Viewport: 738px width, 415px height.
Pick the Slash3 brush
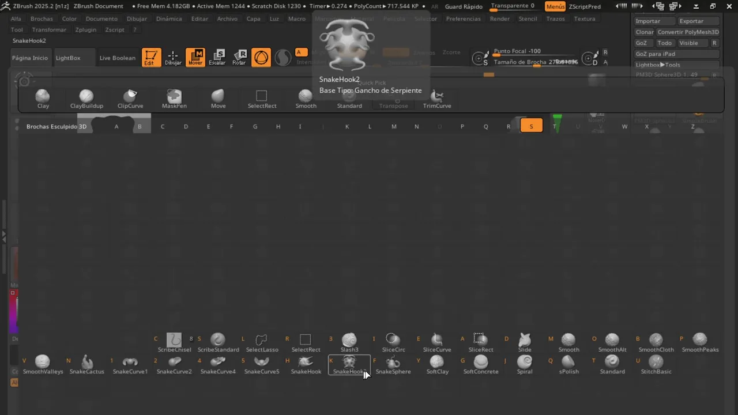[349, 342]
